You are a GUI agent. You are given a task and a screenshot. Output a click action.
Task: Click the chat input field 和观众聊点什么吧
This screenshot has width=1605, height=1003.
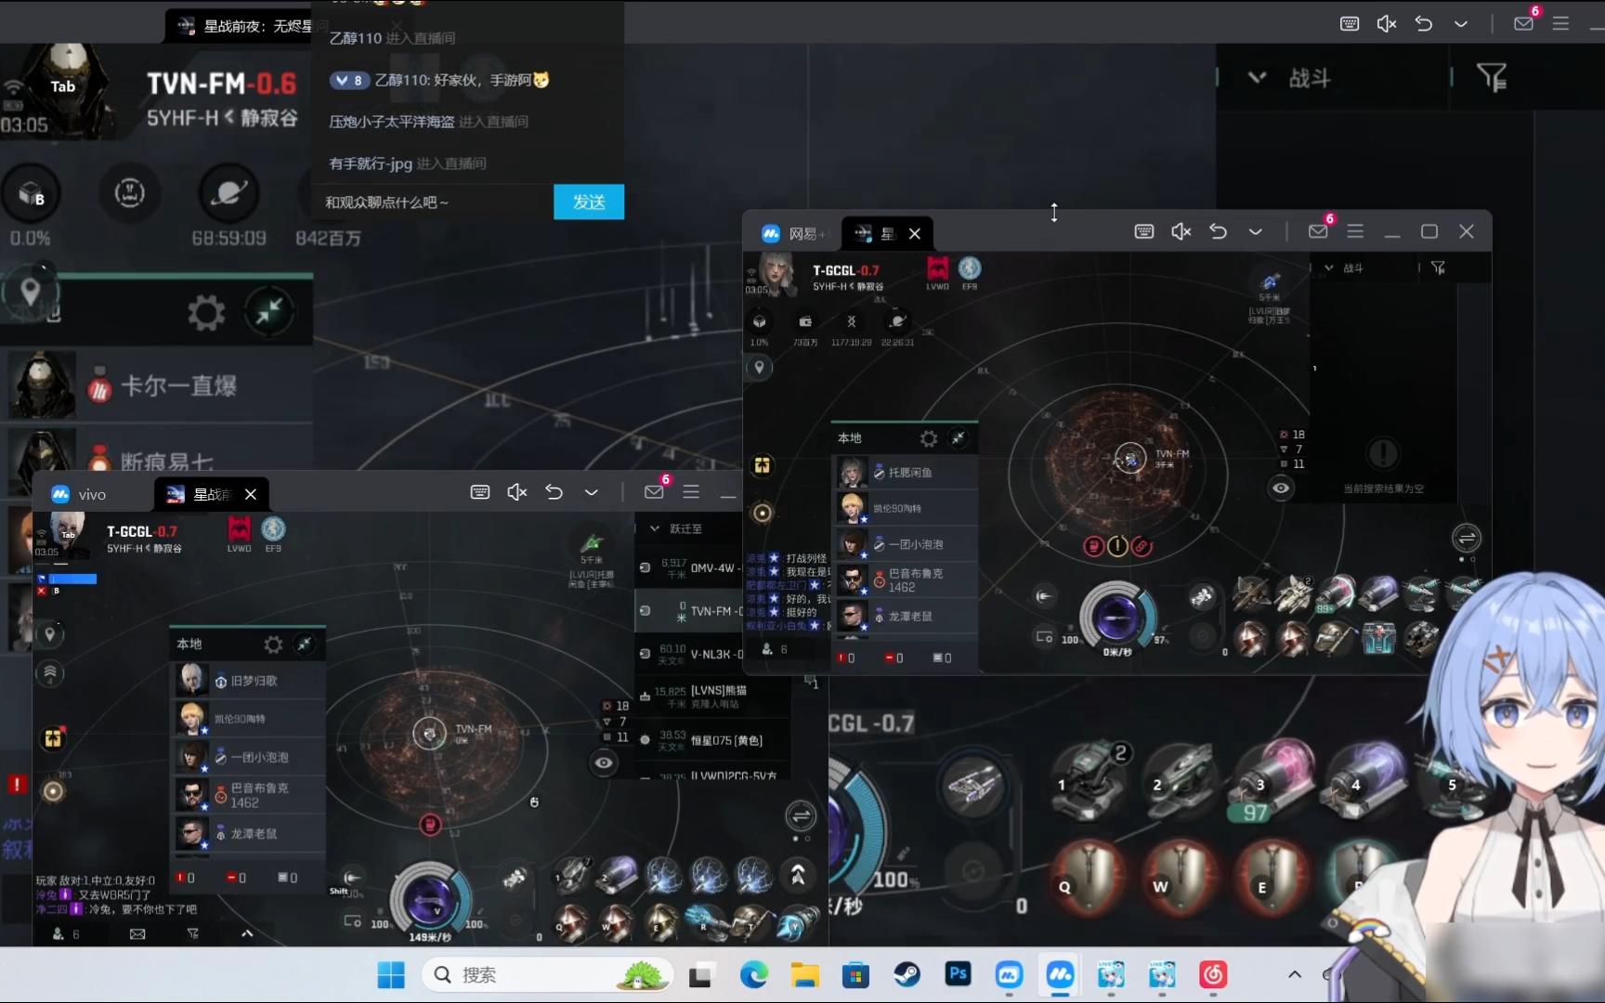pos(433,202)
